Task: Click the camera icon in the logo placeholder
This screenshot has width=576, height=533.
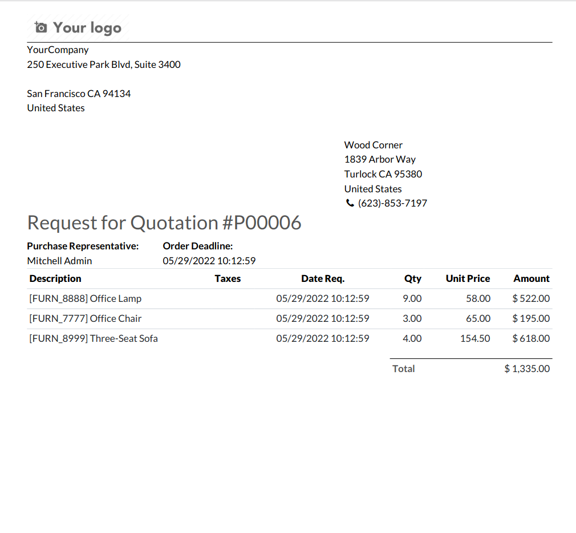Action: click(41, 27)
